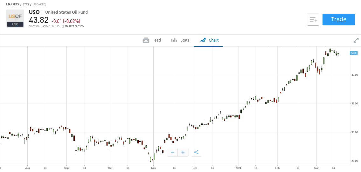The image size is (361, 172).
Task: Click the large 43.82 price value
Action: (x=39, y=20)
